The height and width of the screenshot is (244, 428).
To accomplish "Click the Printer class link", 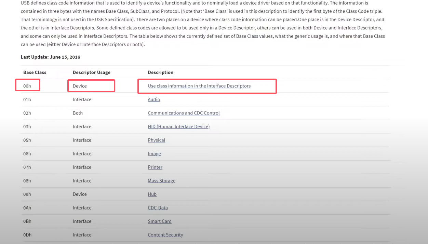I will click(x=155, y=167).
